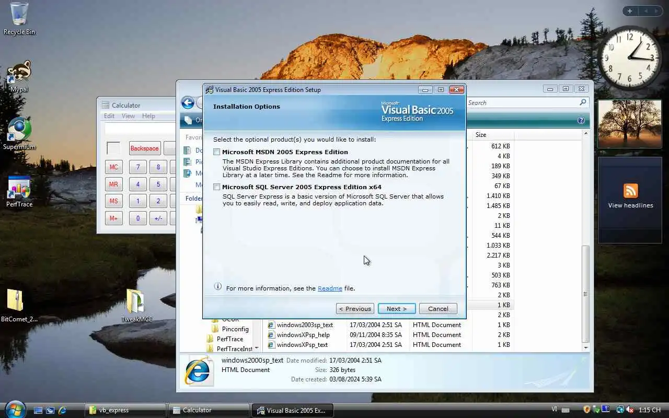Click Backspace in Calculator
The image size is (669, 418).
click(x=145, y=148)
